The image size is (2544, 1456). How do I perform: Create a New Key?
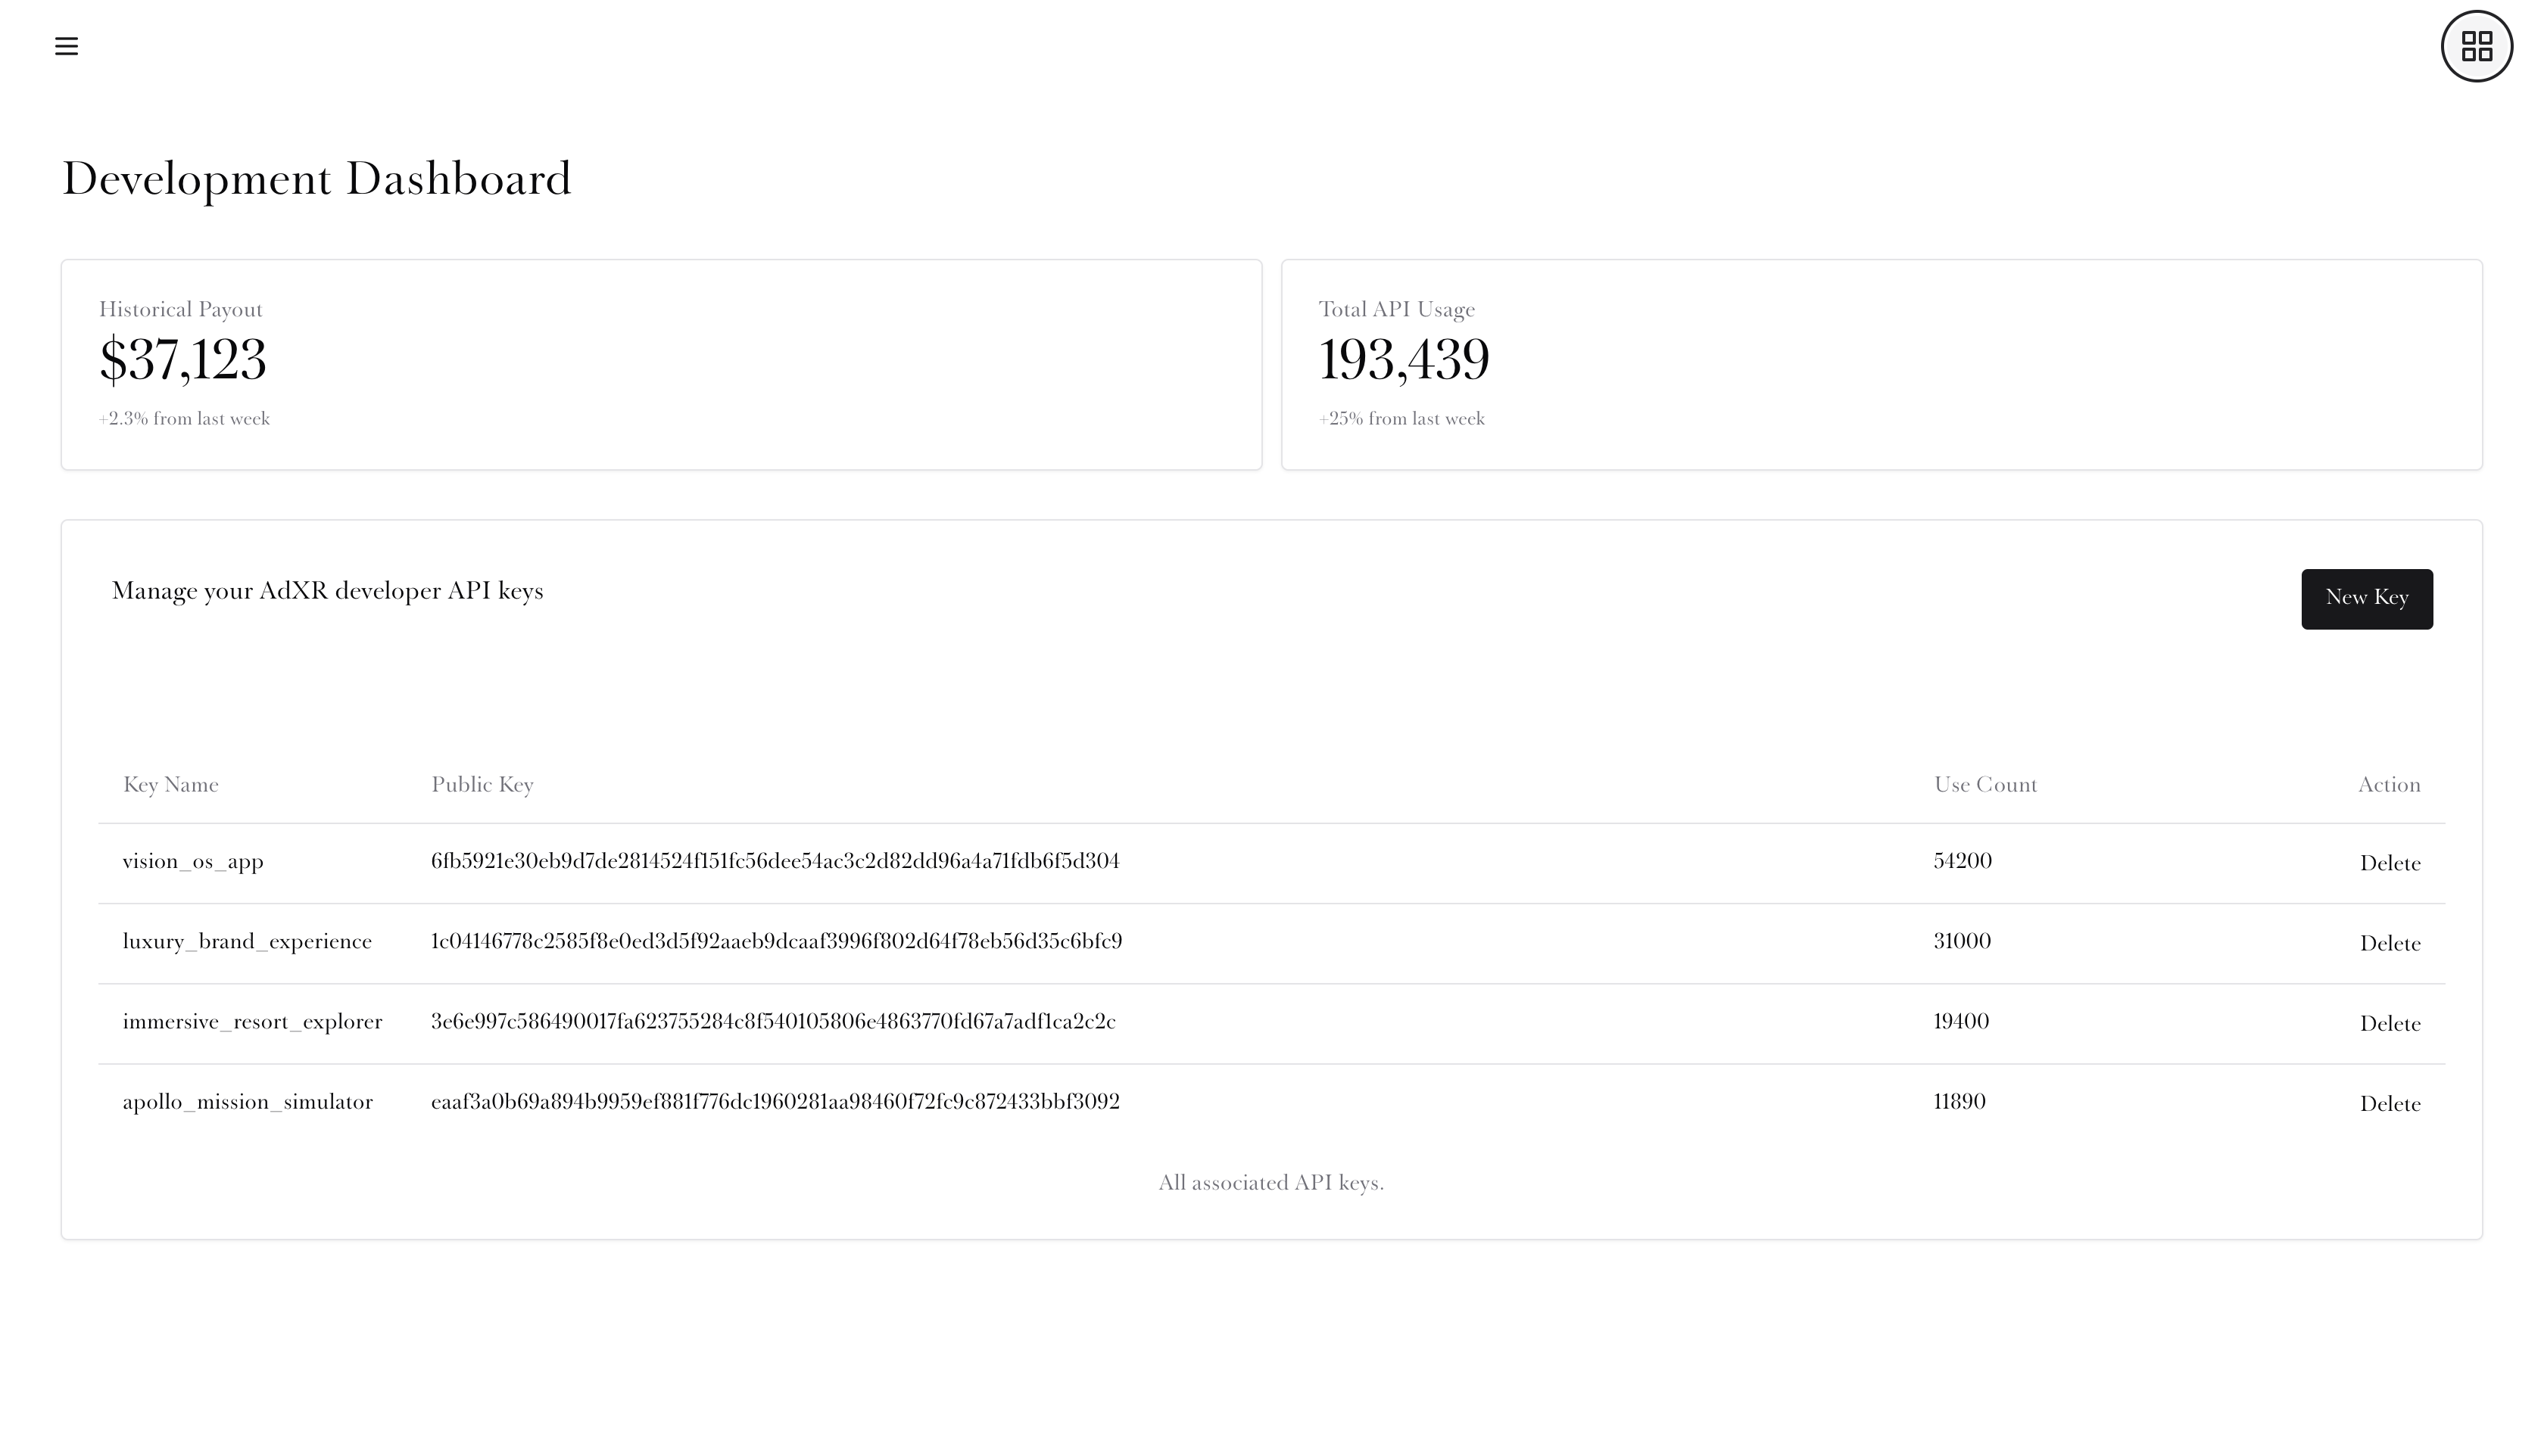coord(2366,598)
